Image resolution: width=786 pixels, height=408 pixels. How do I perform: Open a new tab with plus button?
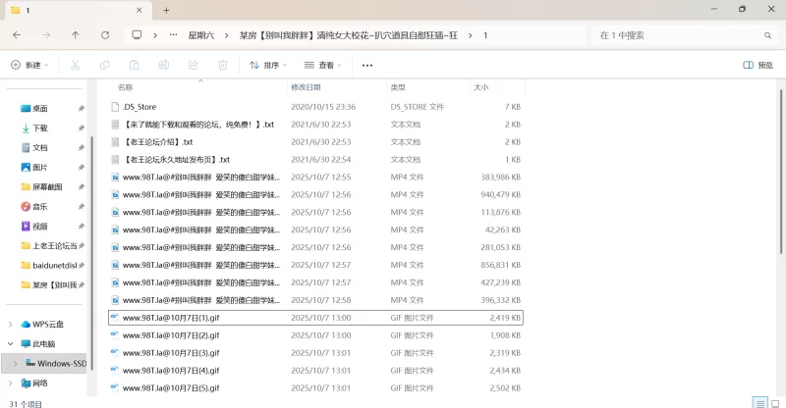click(166, 10)
